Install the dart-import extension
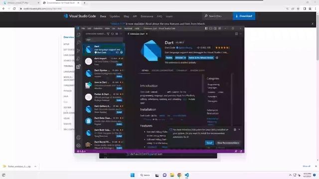This screenshot has height=179, width=319. tap(119, 65)
